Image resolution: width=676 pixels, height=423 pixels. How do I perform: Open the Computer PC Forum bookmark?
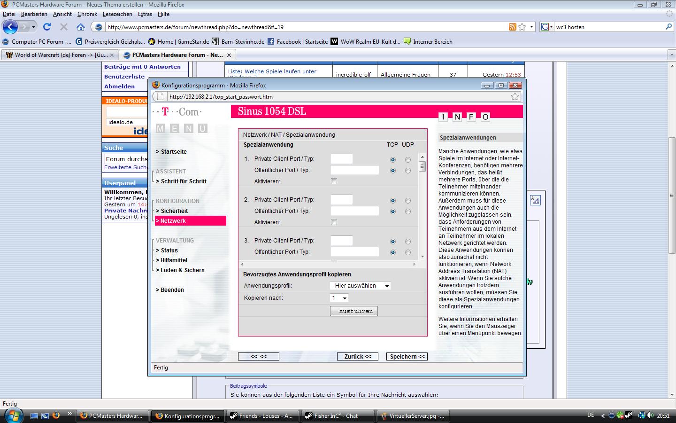click(x=37, y=41)
